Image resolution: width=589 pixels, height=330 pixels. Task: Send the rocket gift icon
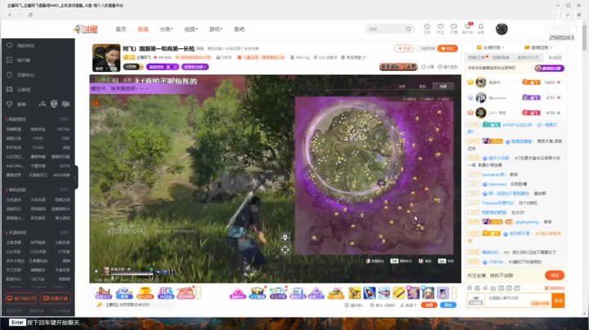point(369,293)
